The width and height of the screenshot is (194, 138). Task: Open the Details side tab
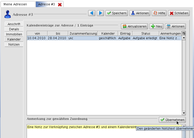pyautogui.click(x=14, y=29)
